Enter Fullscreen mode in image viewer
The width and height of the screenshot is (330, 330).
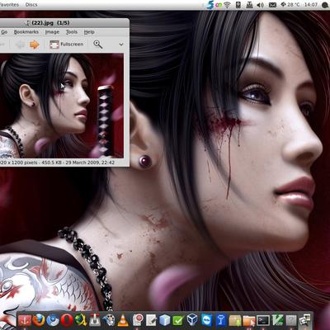coord(66,45)
